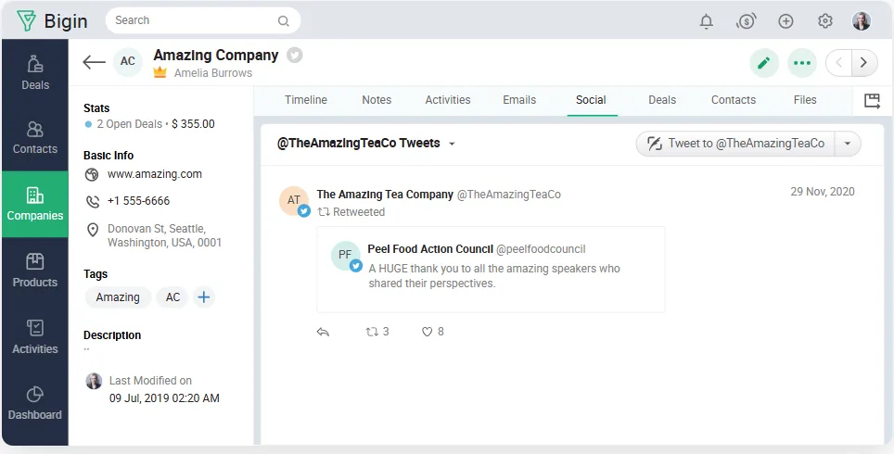The height and width of the screenshot is (454, 894).
Task: Open dropdown arrow beside Tweet button
Action: [848, 144]
